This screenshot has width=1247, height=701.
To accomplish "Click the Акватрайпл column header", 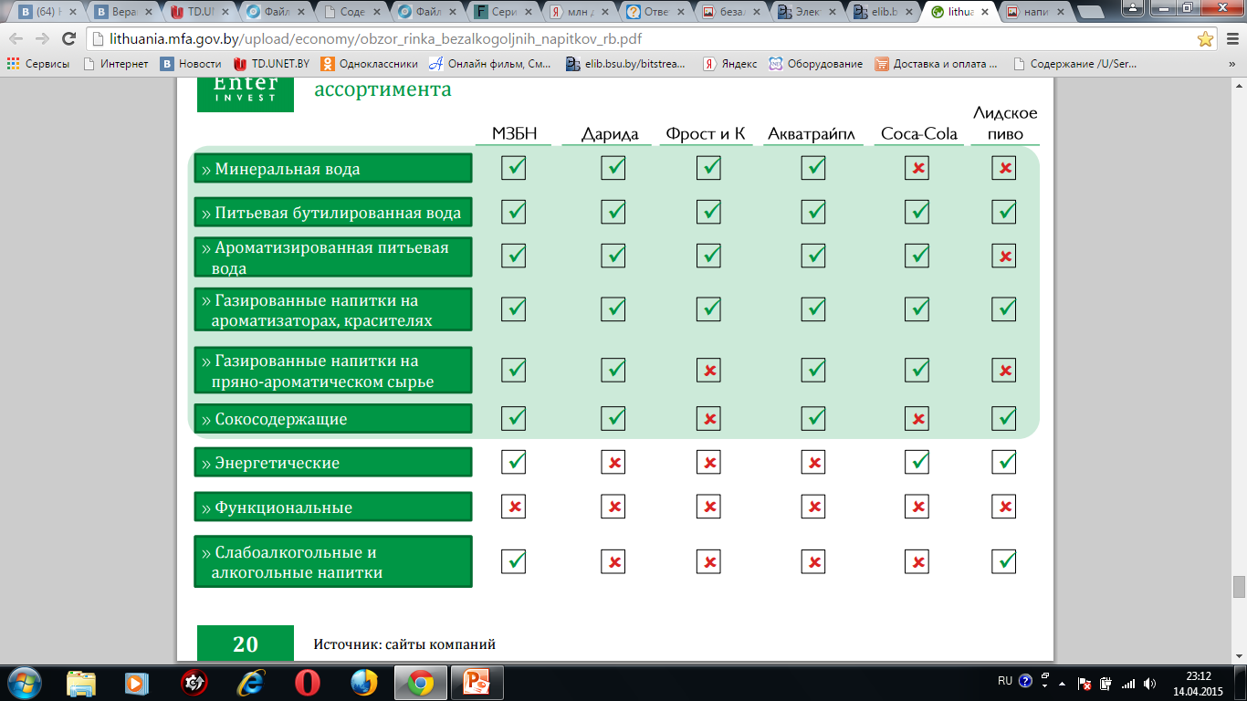I will [812, 134].
